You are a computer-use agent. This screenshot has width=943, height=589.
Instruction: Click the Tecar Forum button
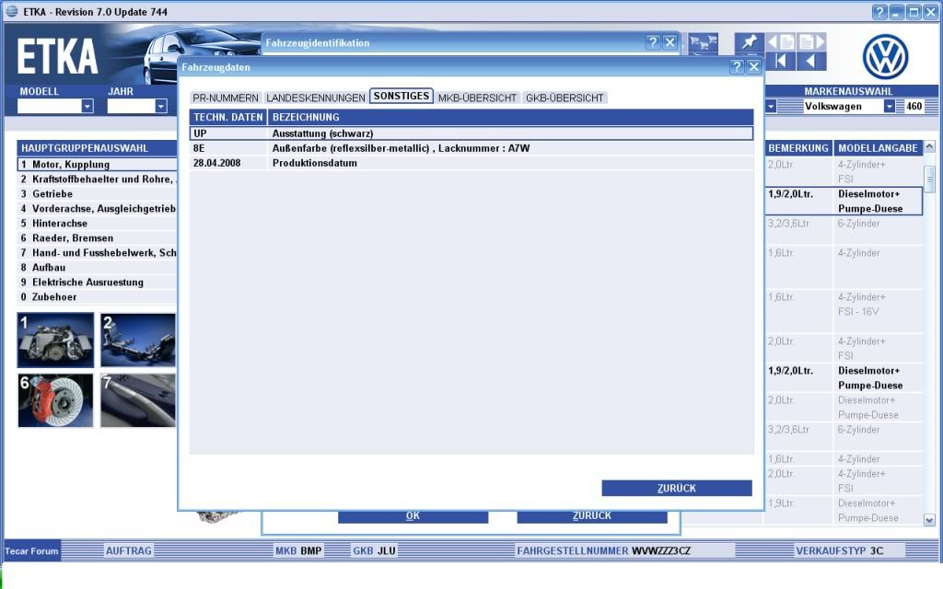32,550
